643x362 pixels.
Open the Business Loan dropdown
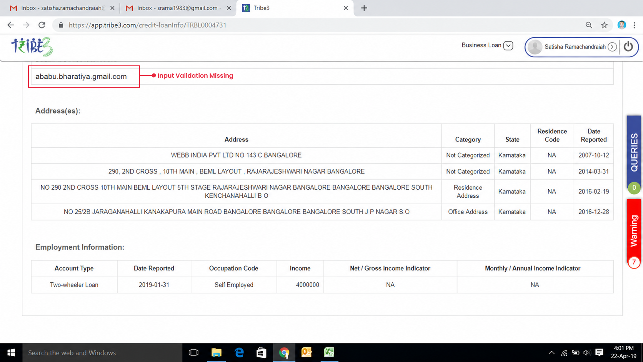508,45
